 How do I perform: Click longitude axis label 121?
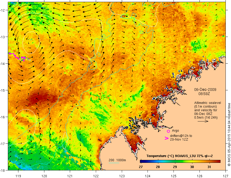click(70, 176)
